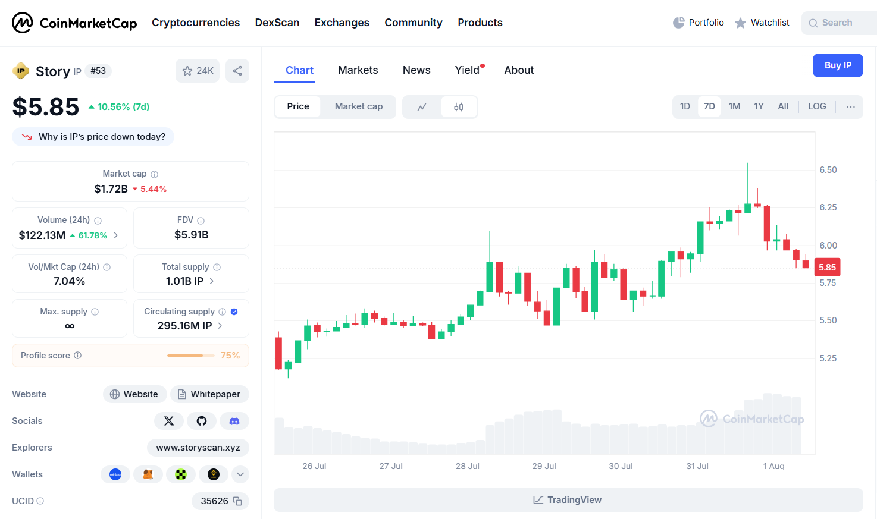
Task: Select the MetaMask wallet icon
Action: (x=148, y=474)
